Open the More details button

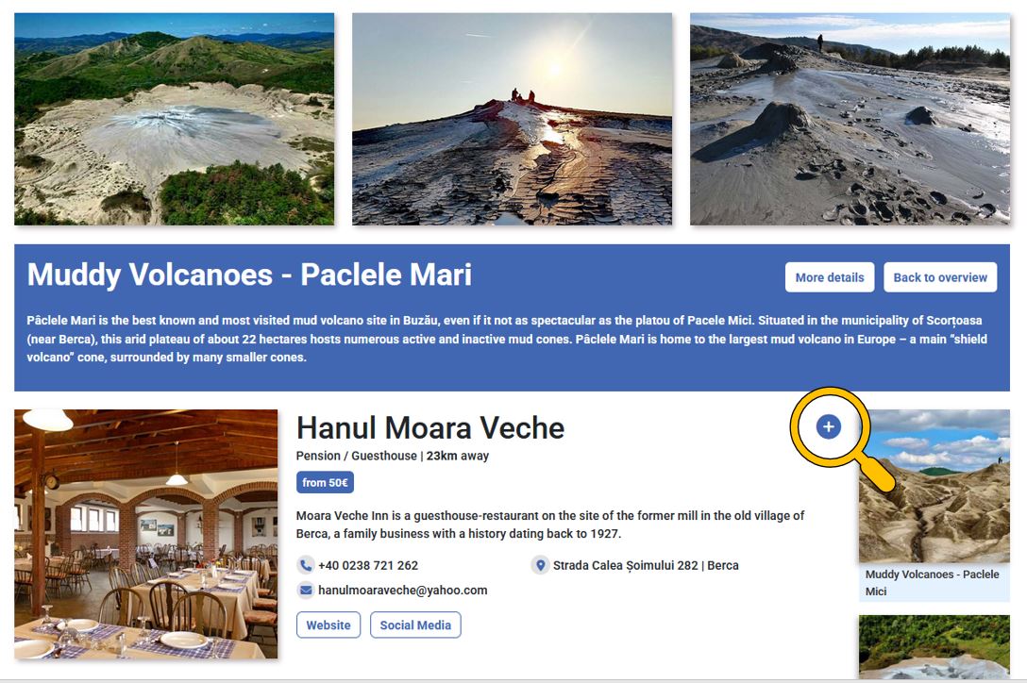829,277
